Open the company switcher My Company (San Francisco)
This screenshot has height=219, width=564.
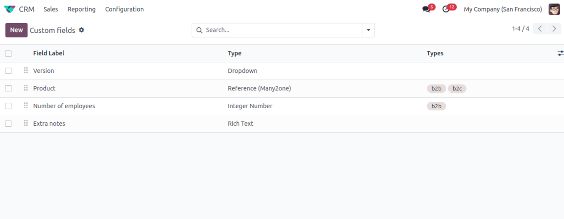pyautogui.click(x=503, y=9)
